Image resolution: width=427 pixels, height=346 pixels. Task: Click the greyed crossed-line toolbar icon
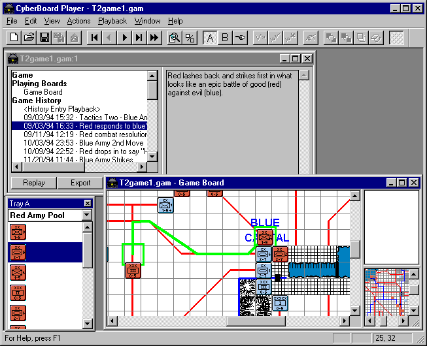pos(311,37)
